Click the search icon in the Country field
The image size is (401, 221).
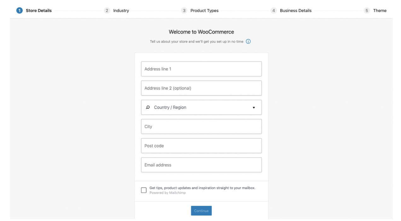[x=147, y=107]
